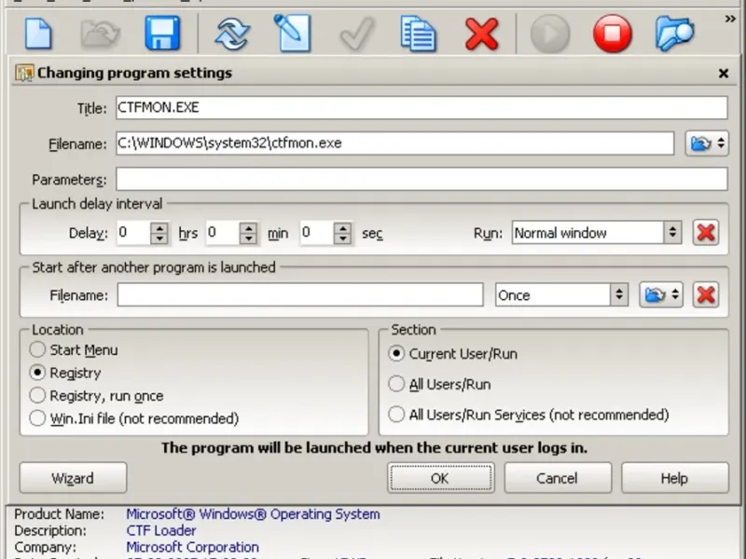Viewport: 746px width, 559px height.
Task: Select the All Users/Run section radio
Action: [x=396, y=384]
